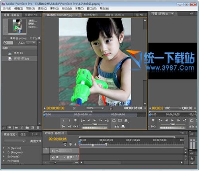Switch project panel to list view
This screenshot has width=199, height=171.
tap(4, 128)
